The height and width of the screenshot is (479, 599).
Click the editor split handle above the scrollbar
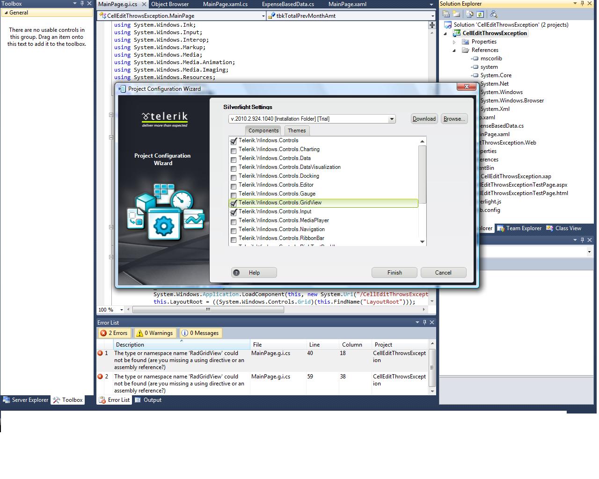coord(432,25)
